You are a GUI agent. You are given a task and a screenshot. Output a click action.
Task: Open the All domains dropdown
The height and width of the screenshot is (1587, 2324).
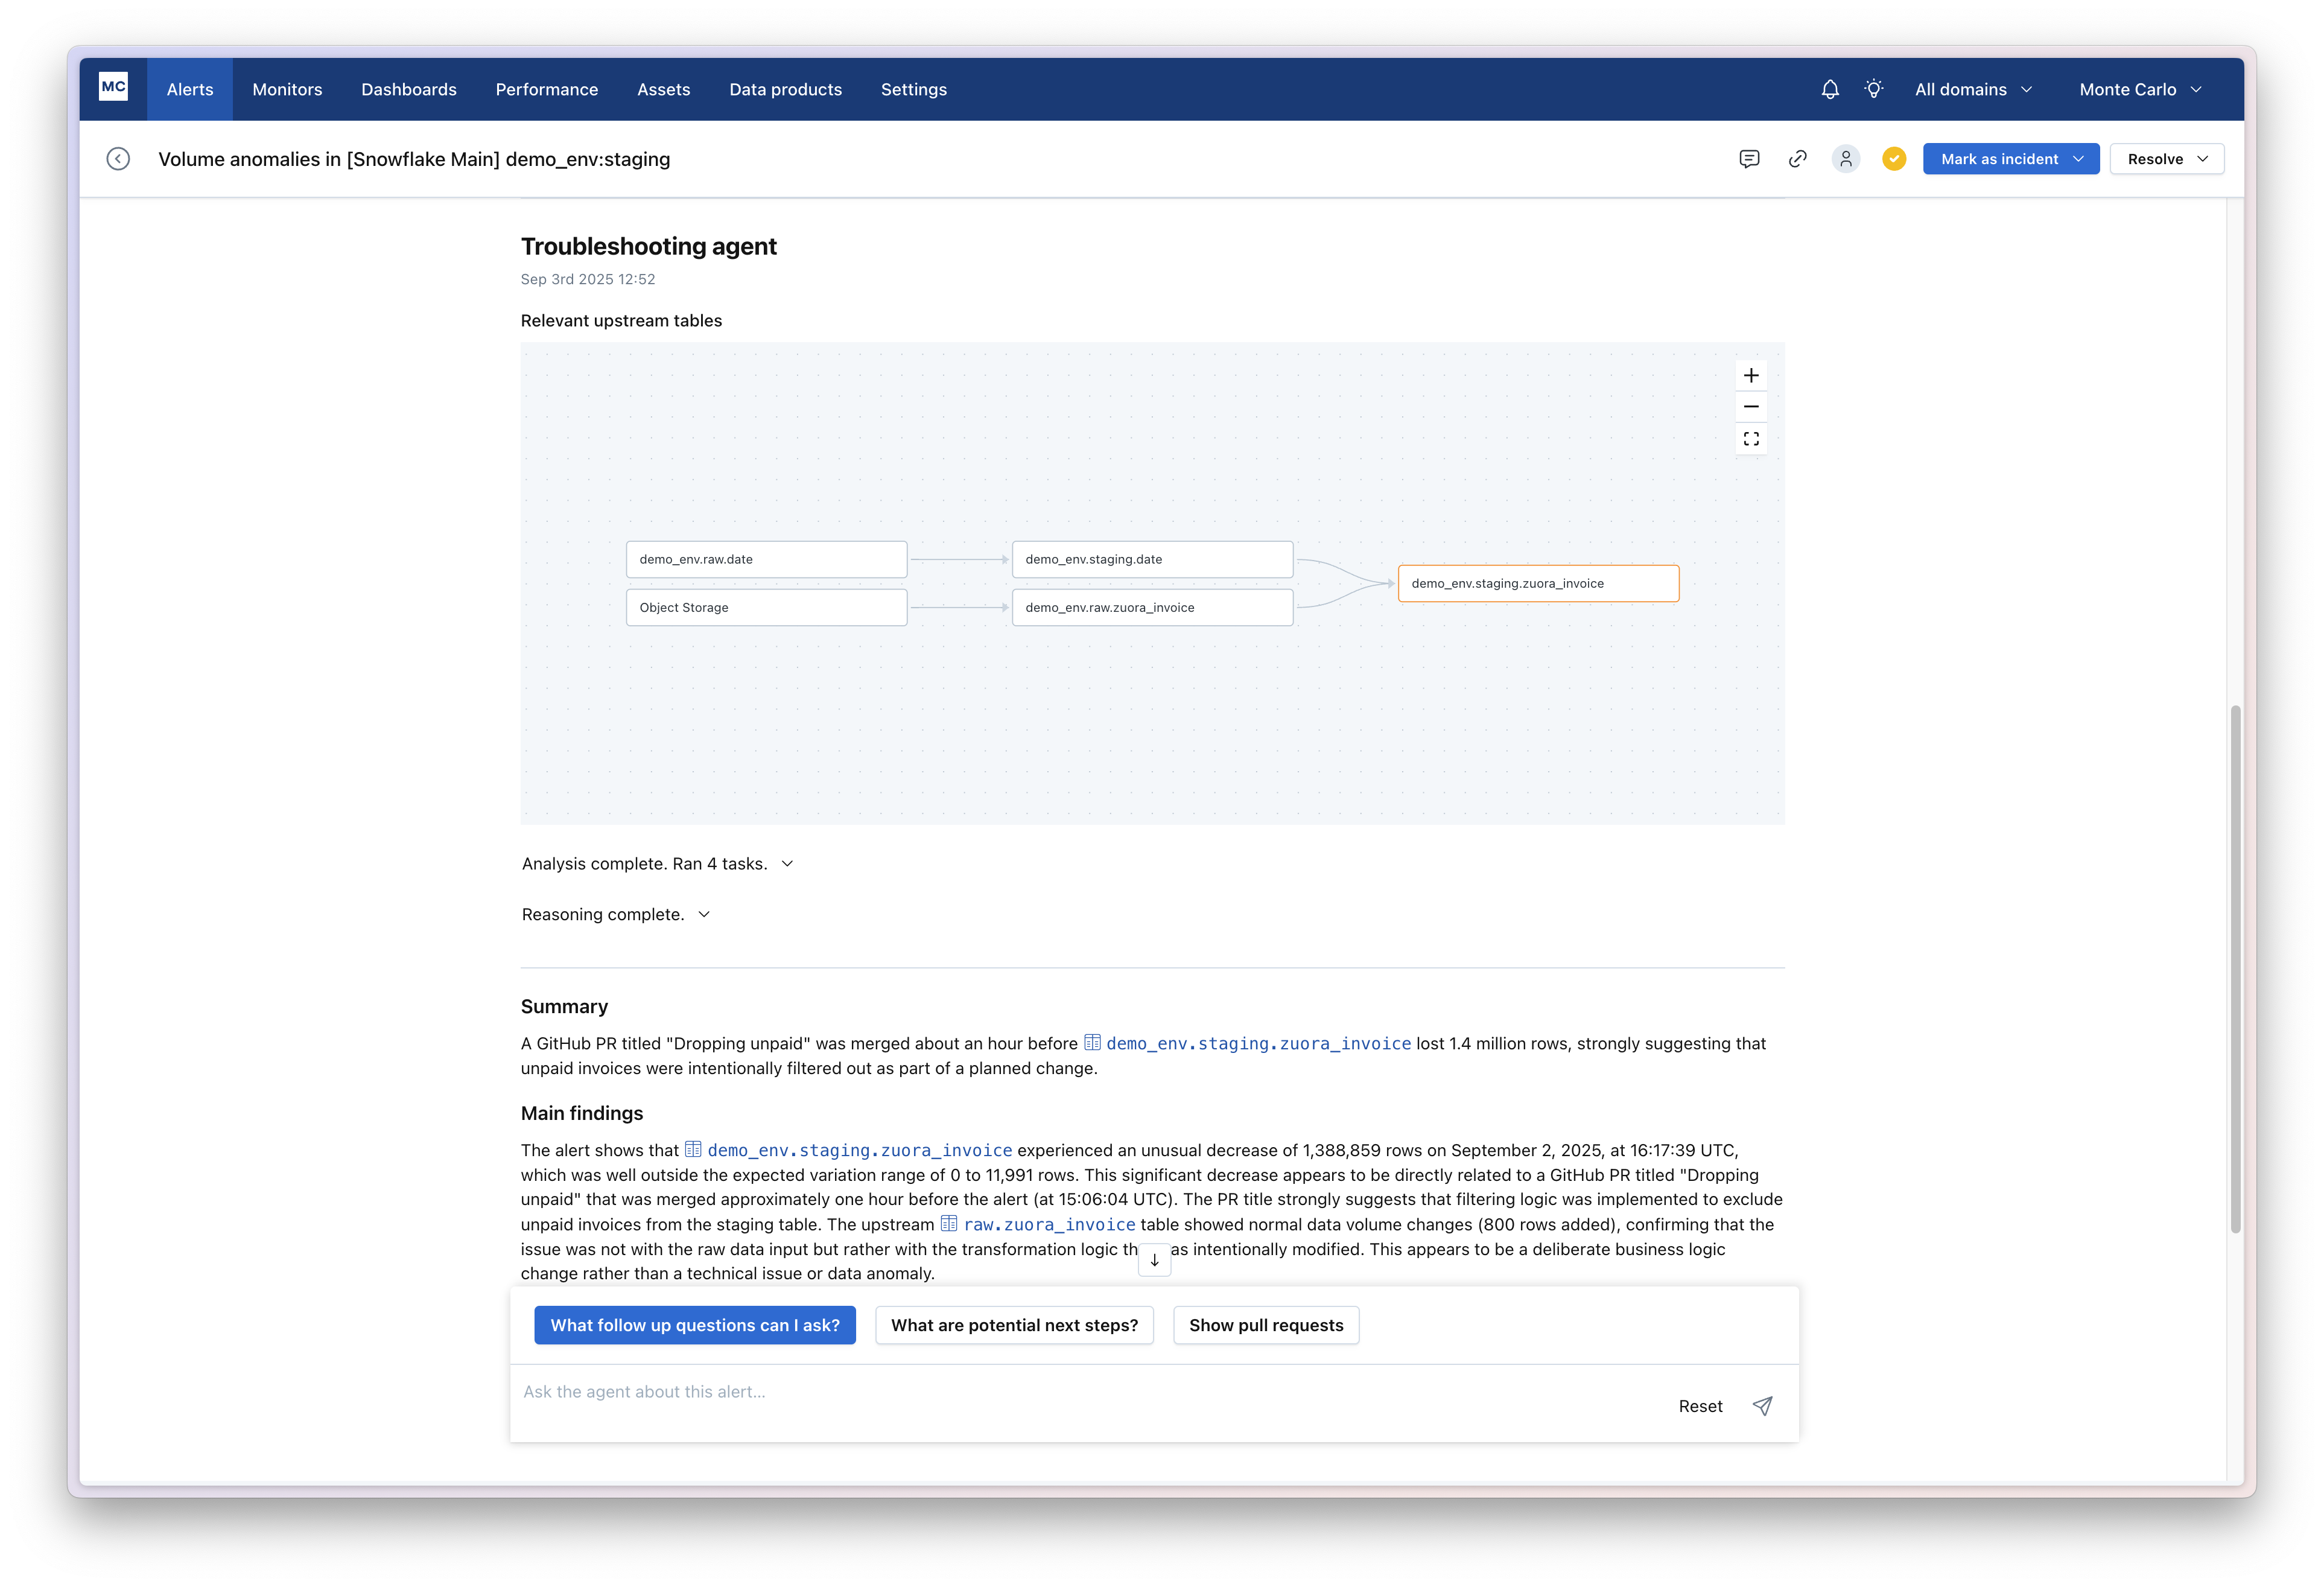tap(1973, 89)
